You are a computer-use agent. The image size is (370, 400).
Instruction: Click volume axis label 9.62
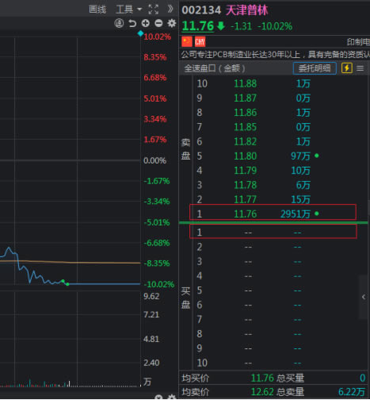point(151,296)
